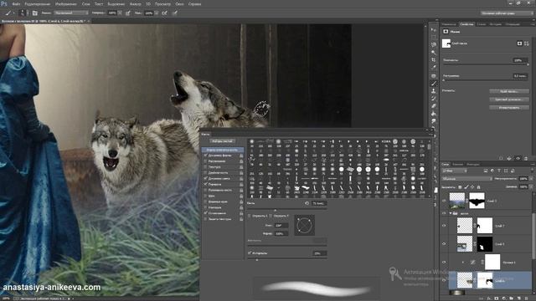Open the layer blend mode dropdown
The width and height of the screenshot is (536, 301).
467,178
